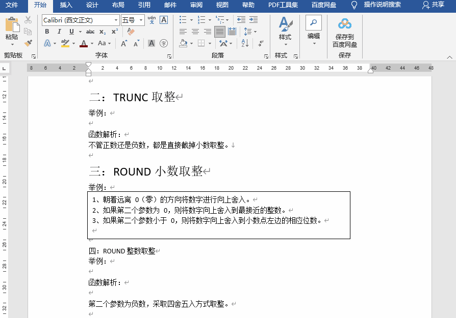456x318 pixels.
Task: Open the font name combo box
Action: (x=81, y=20)
